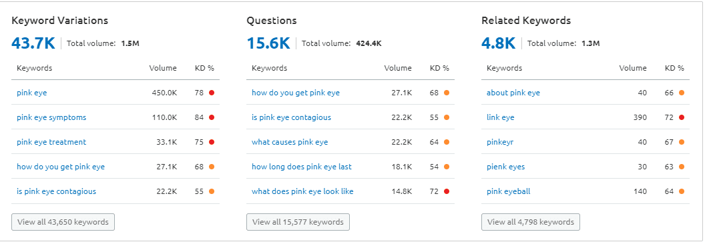Open 'link eye' related keyword
This screenshot has height=252, width=707.
501,117
